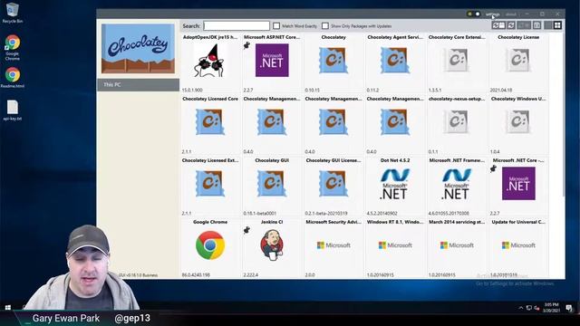This screenshot has height=326, width=580.
Task: Select the AdoptOpenJDK jre15 package icon
Action: point(209,61)
